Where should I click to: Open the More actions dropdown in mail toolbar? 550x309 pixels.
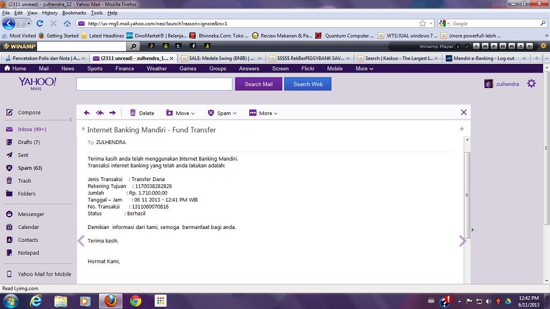click(263, 113)
